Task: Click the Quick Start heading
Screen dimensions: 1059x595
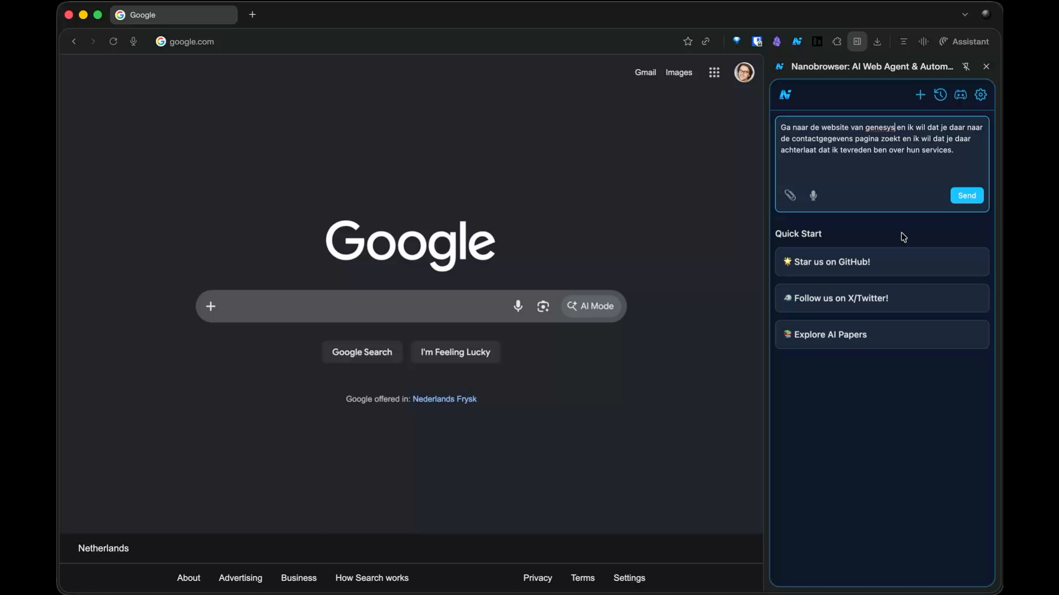Action: click(798, 234)
